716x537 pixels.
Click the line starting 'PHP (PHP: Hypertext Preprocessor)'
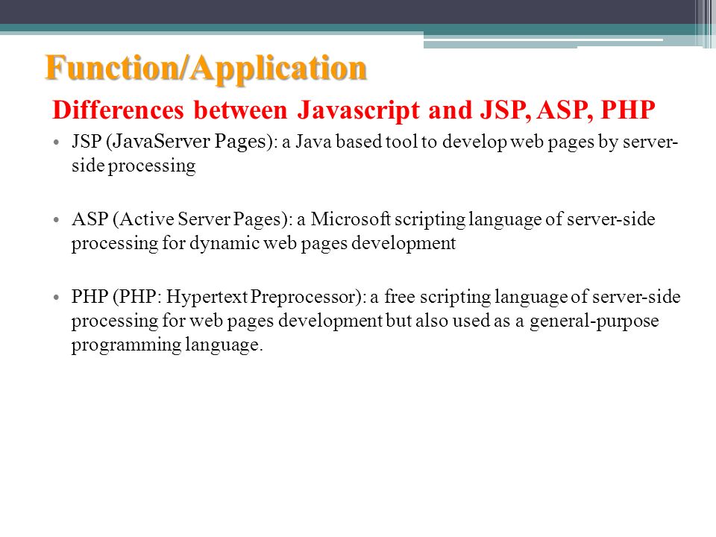[x=376, y=298]
